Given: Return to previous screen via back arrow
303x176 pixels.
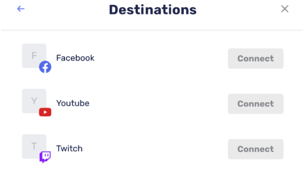Looking at the screenshot, I should (21, 9).
